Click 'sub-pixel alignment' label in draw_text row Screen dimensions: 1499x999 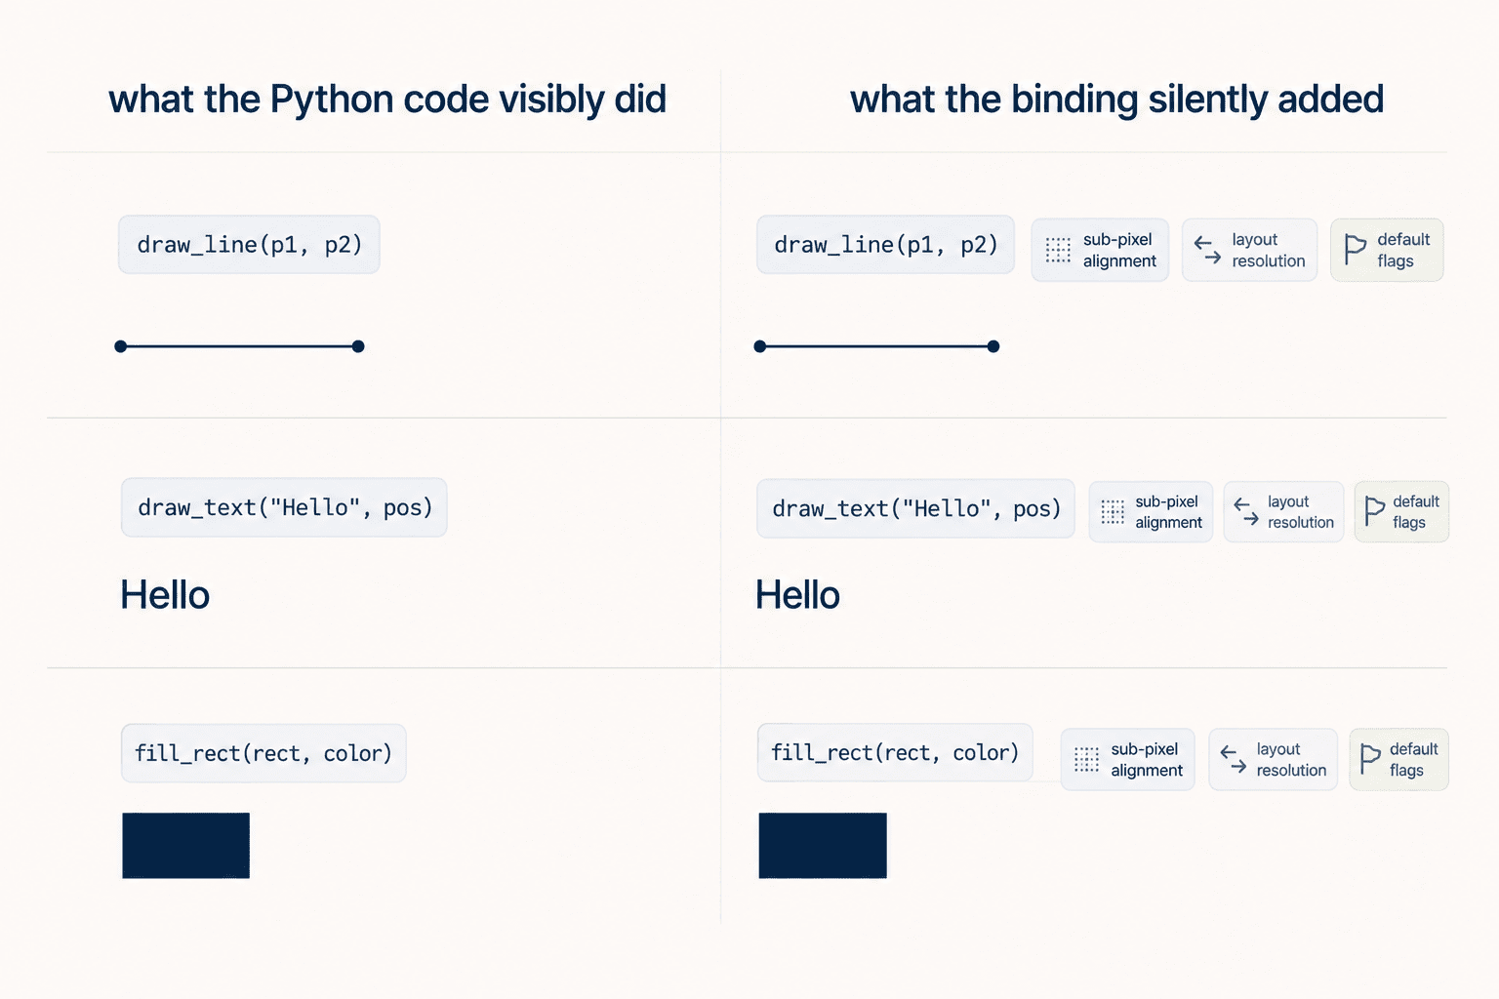coord(1168,512)
